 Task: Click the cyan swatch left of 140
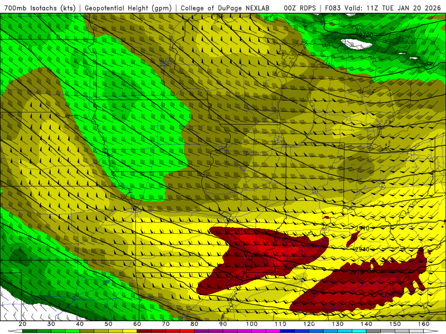coord(359,331)
